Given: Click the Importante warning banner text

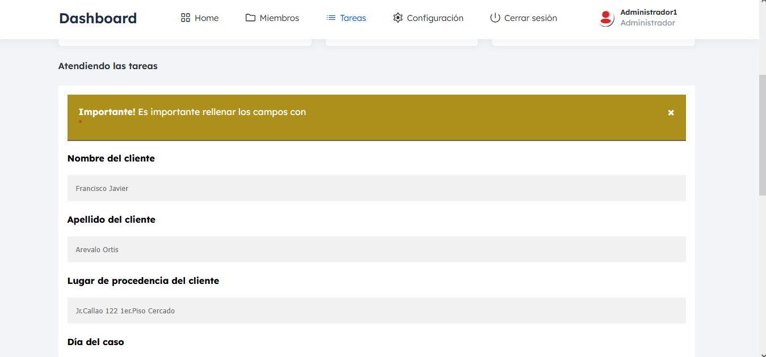Looking at the screenshot, I should click(x=192, y=112).
